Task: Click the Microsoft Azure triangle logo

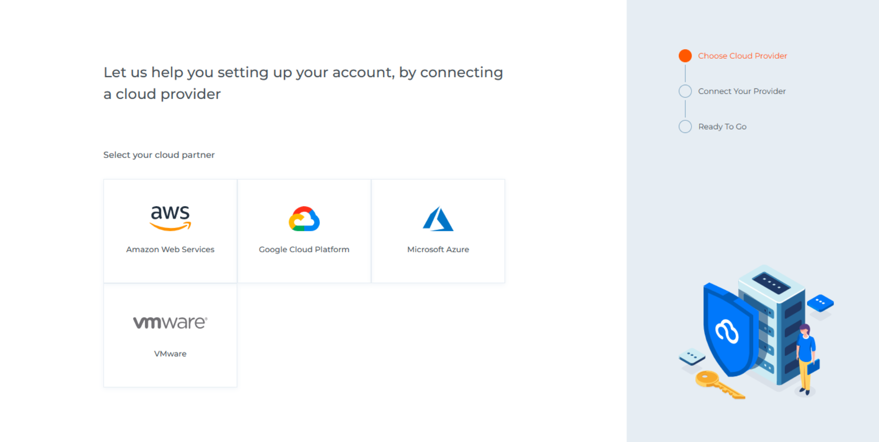Action: click(438, 219)
